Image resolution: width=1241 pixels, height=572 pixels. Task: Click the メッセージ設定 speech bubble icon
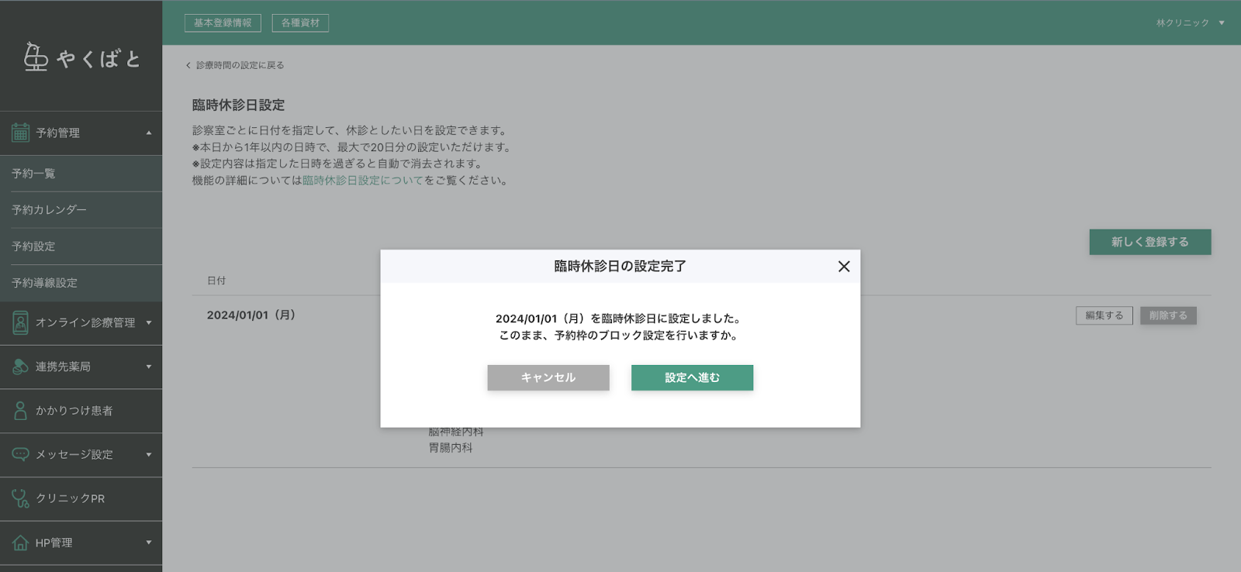tap(20, 454)
